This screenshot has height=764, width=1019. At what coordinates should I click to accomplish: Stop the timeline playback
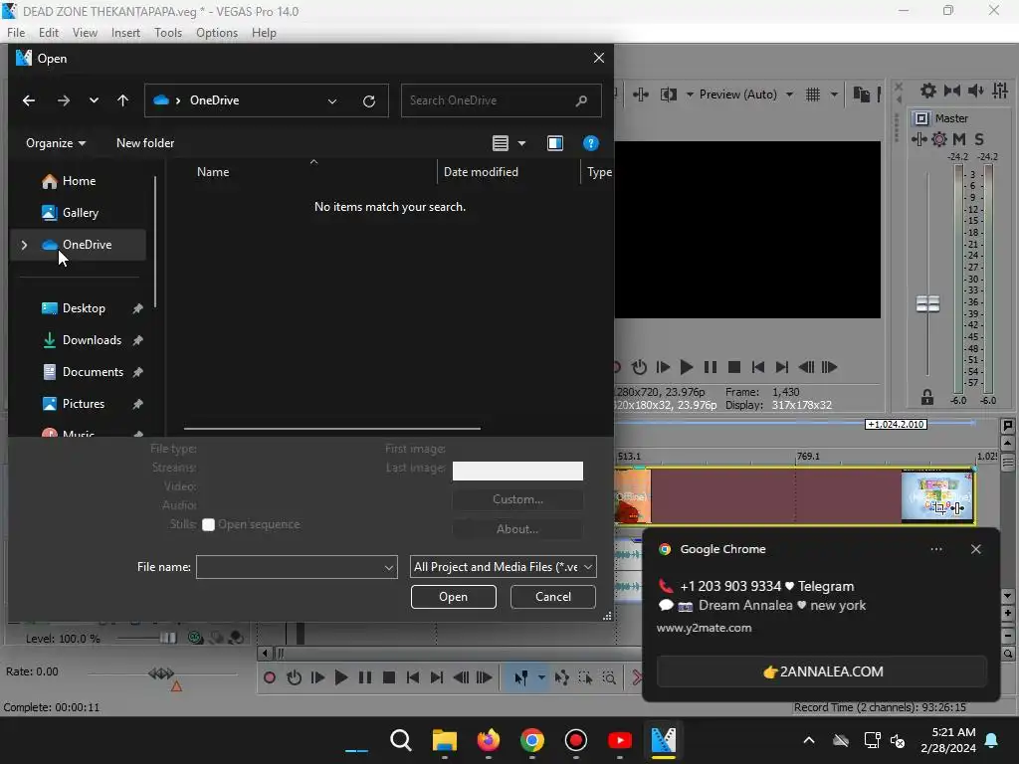[x=389, y=678]
